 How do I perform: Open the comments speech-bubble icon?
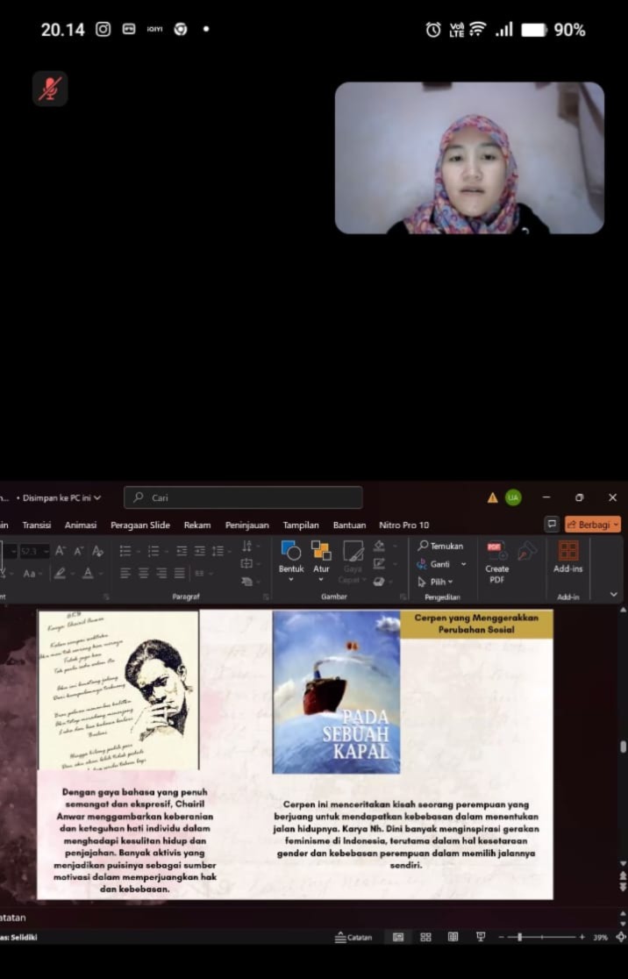coord(551,525)
